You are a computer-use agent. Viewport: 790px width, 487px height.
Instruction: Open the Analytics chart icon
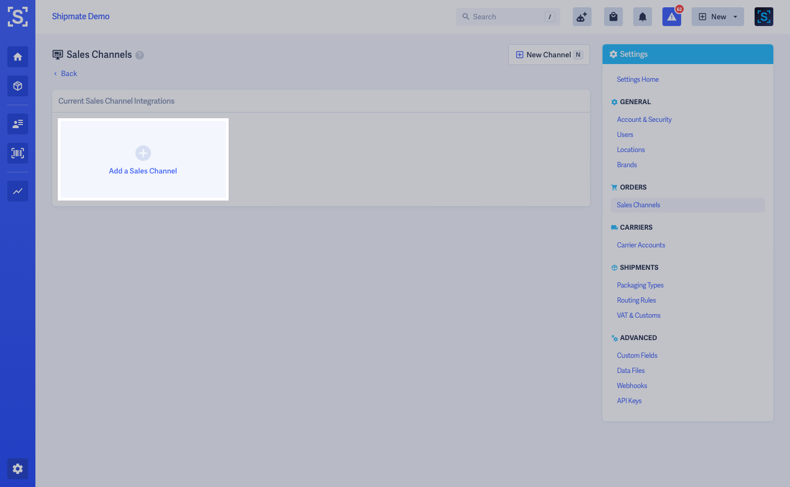[17, 191]
